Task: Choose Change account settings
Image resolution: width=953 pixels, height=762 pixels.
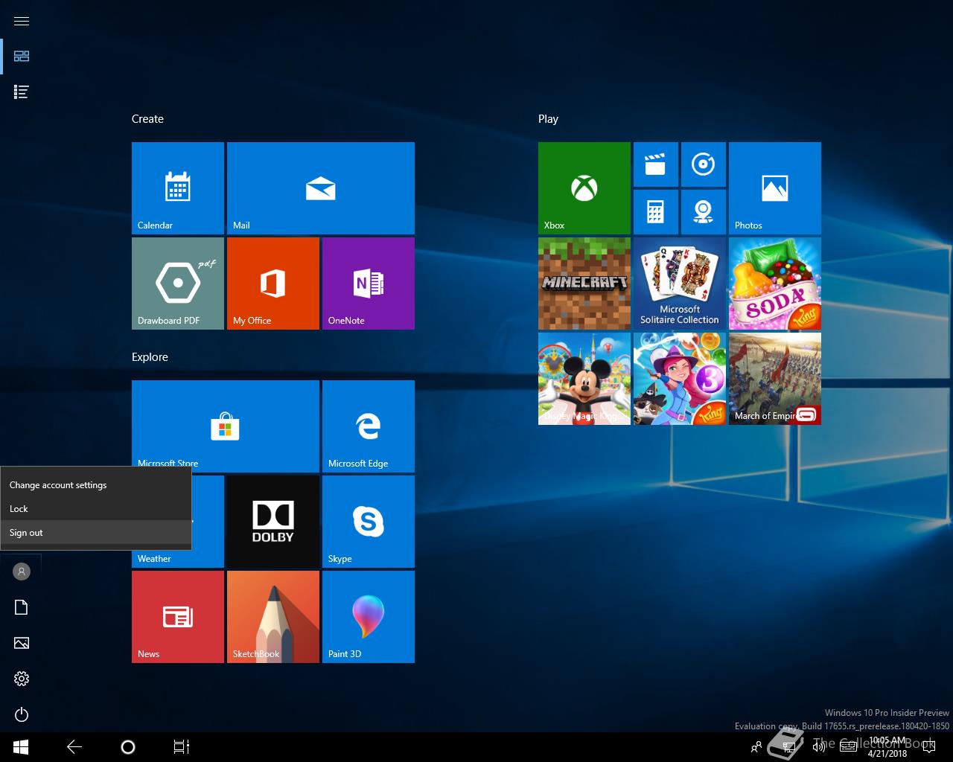Action: click(x=95, y=485)
